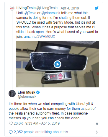Open the LivingTesla profile avatar
Screen dimensions: 108x137
12,8
